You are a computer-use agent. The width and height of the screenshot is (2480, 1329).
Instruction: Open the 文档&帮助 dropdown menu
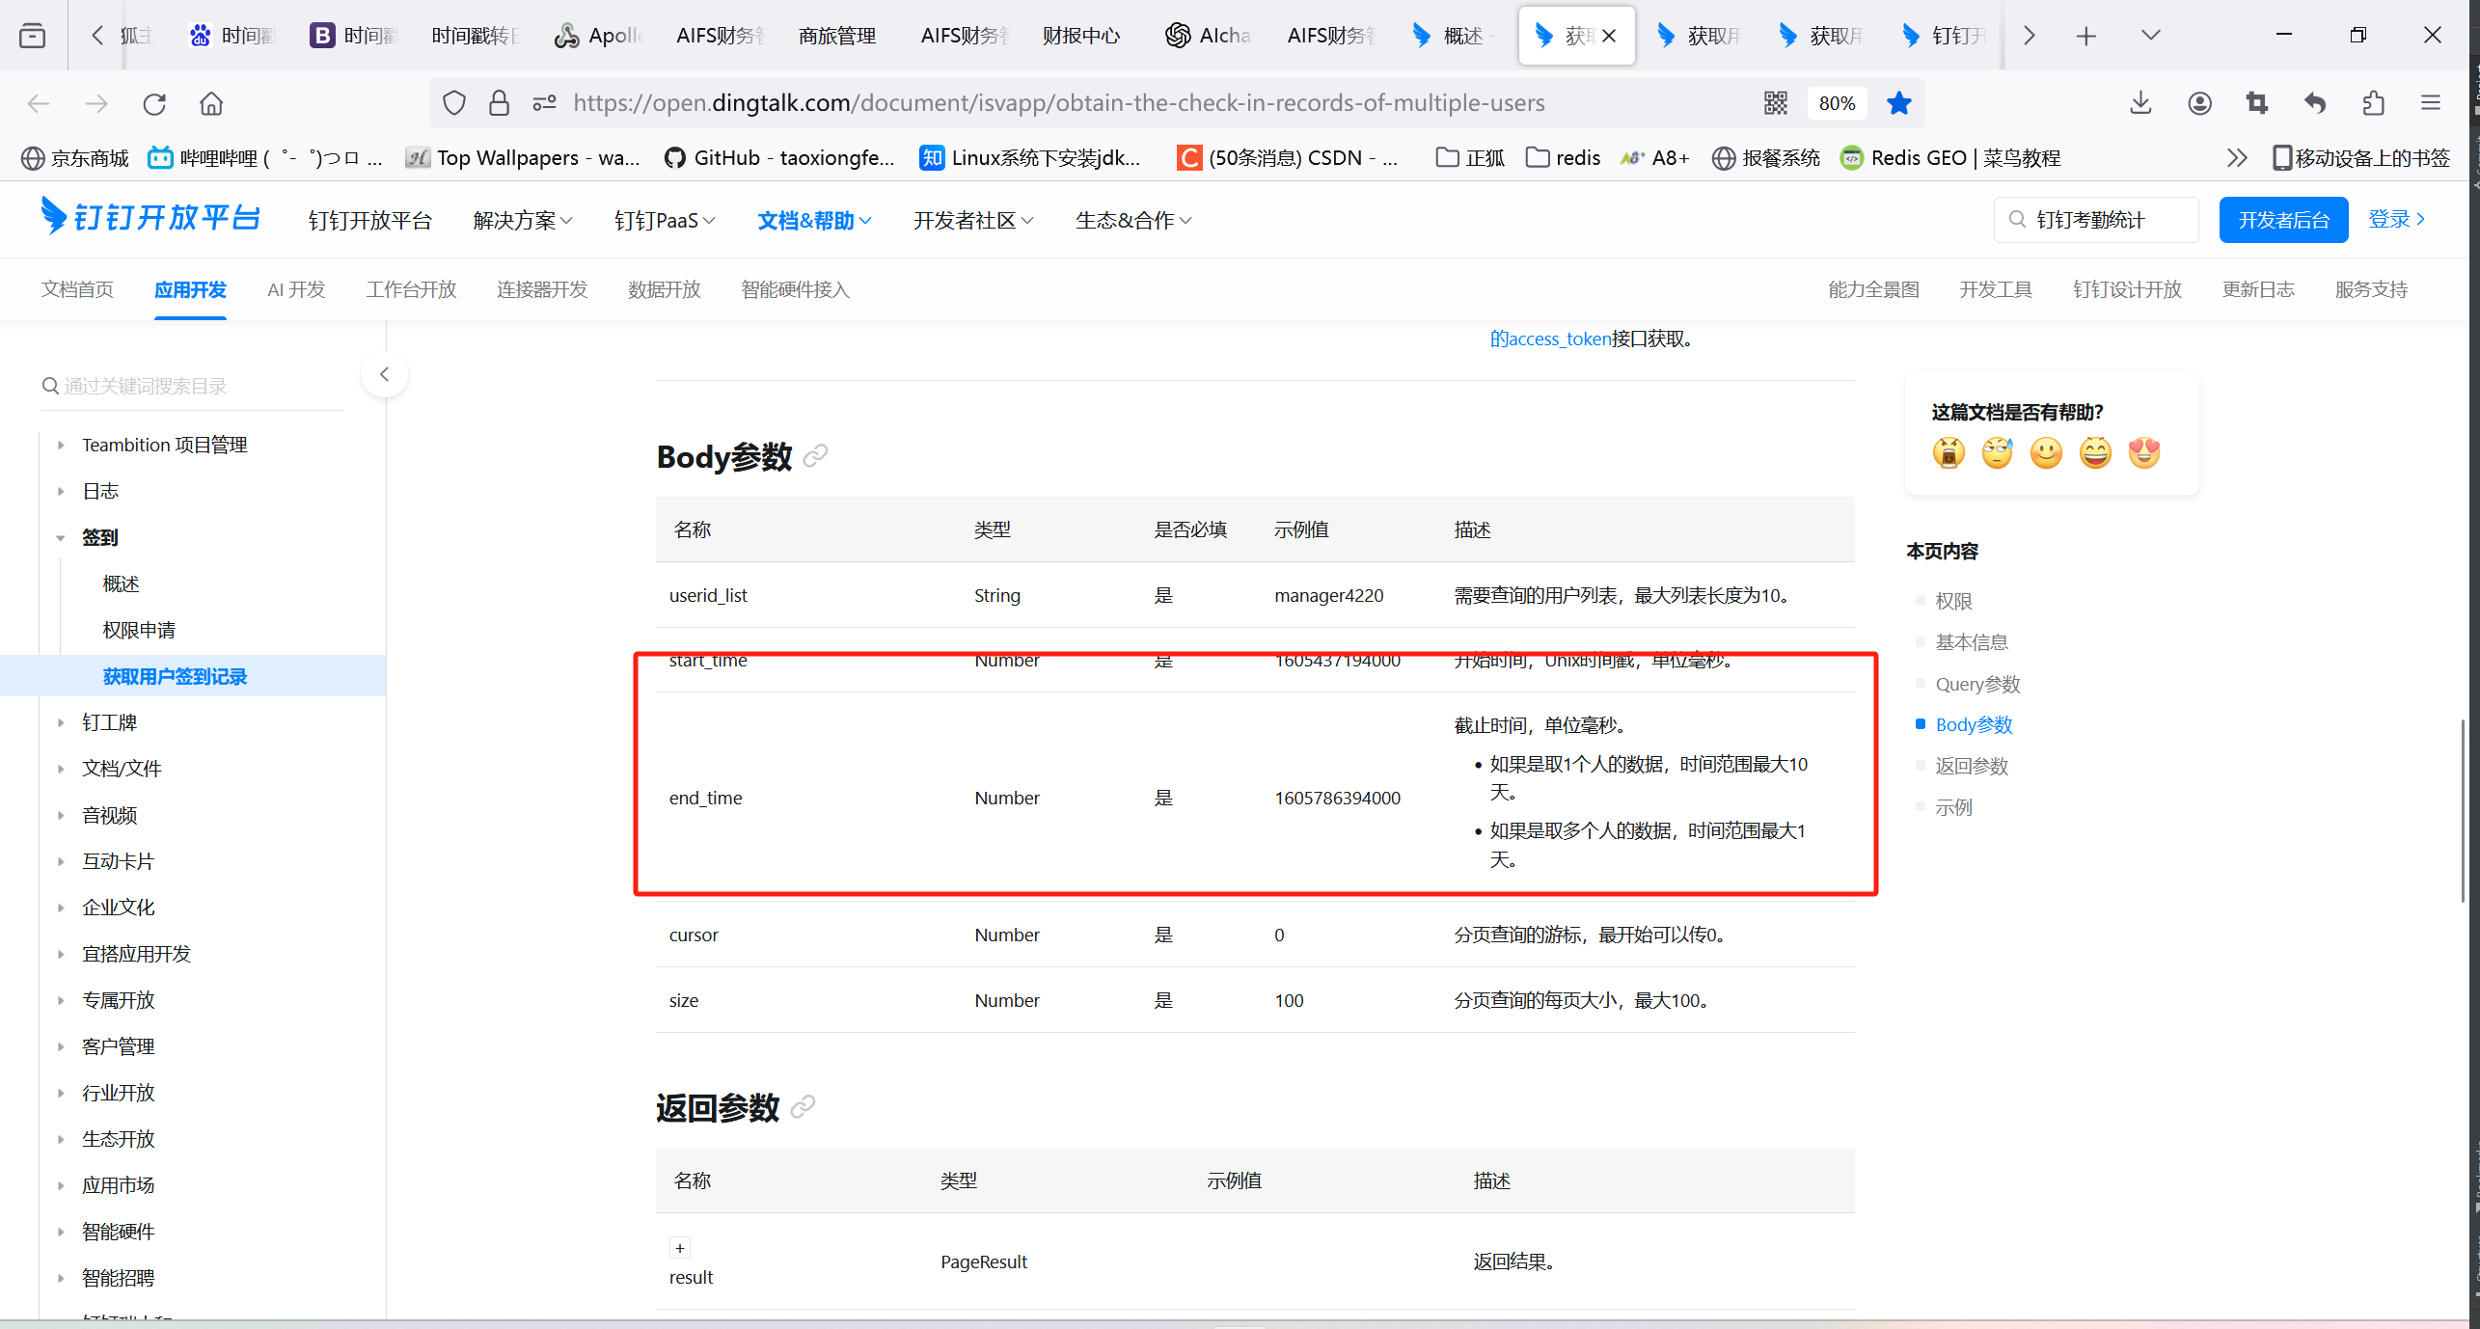click(814, 221)
